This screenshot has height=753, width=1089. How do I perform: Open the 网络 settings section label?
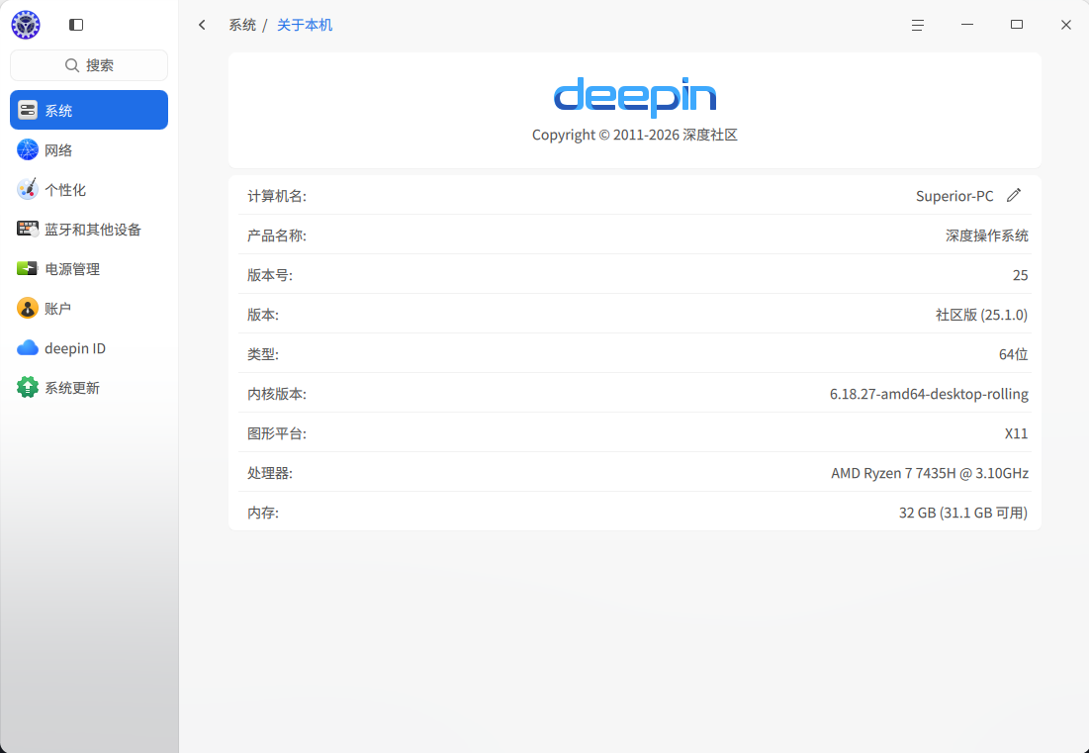pyautogui.click(x=58, y=150)
